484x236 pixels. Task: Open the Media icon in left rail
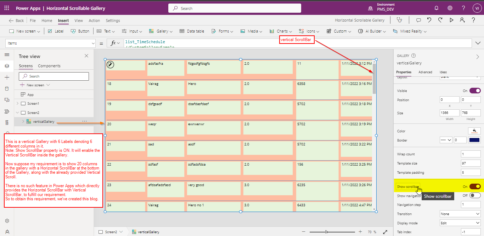pos(7,100)
